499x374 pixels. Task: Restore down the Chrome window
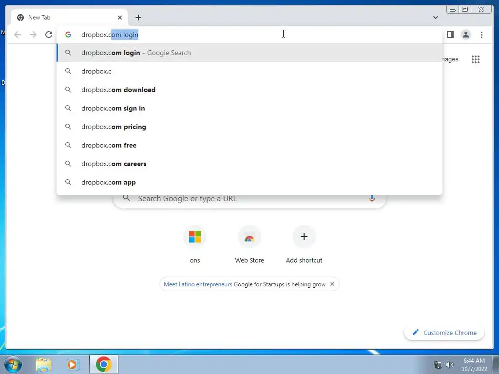(x=464, y=10)
